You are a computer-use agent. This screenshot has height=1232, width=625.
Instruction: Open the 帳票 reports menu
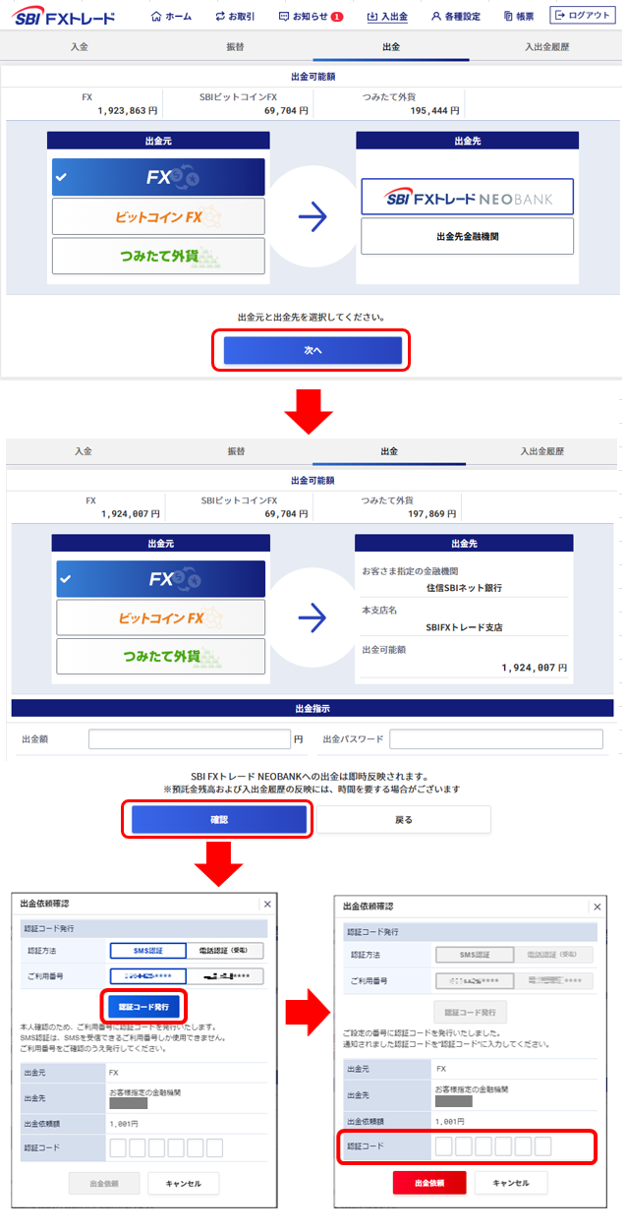(519, 17)
